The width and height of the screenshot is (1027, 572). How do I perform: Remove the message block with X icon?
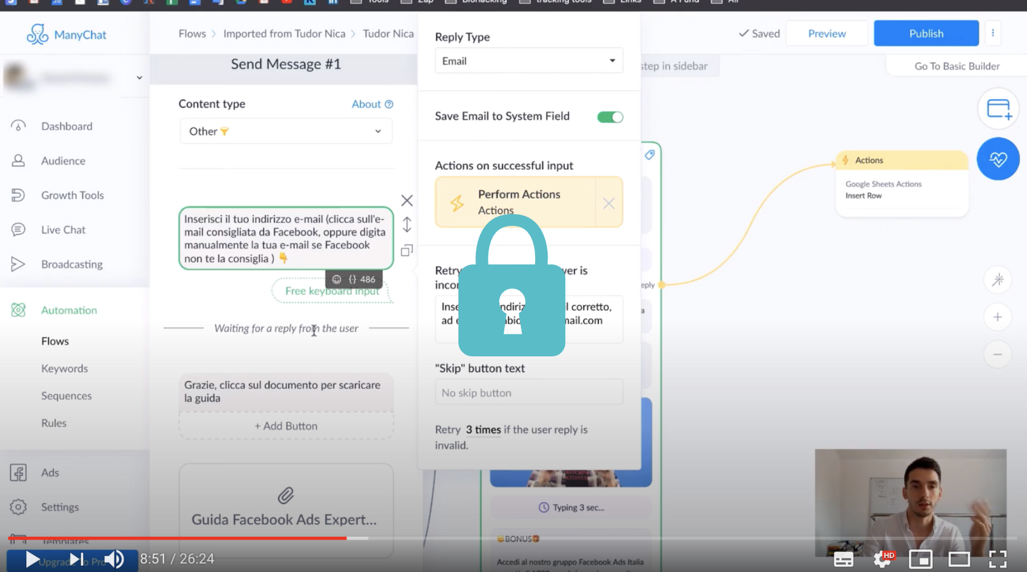[407, 200]
